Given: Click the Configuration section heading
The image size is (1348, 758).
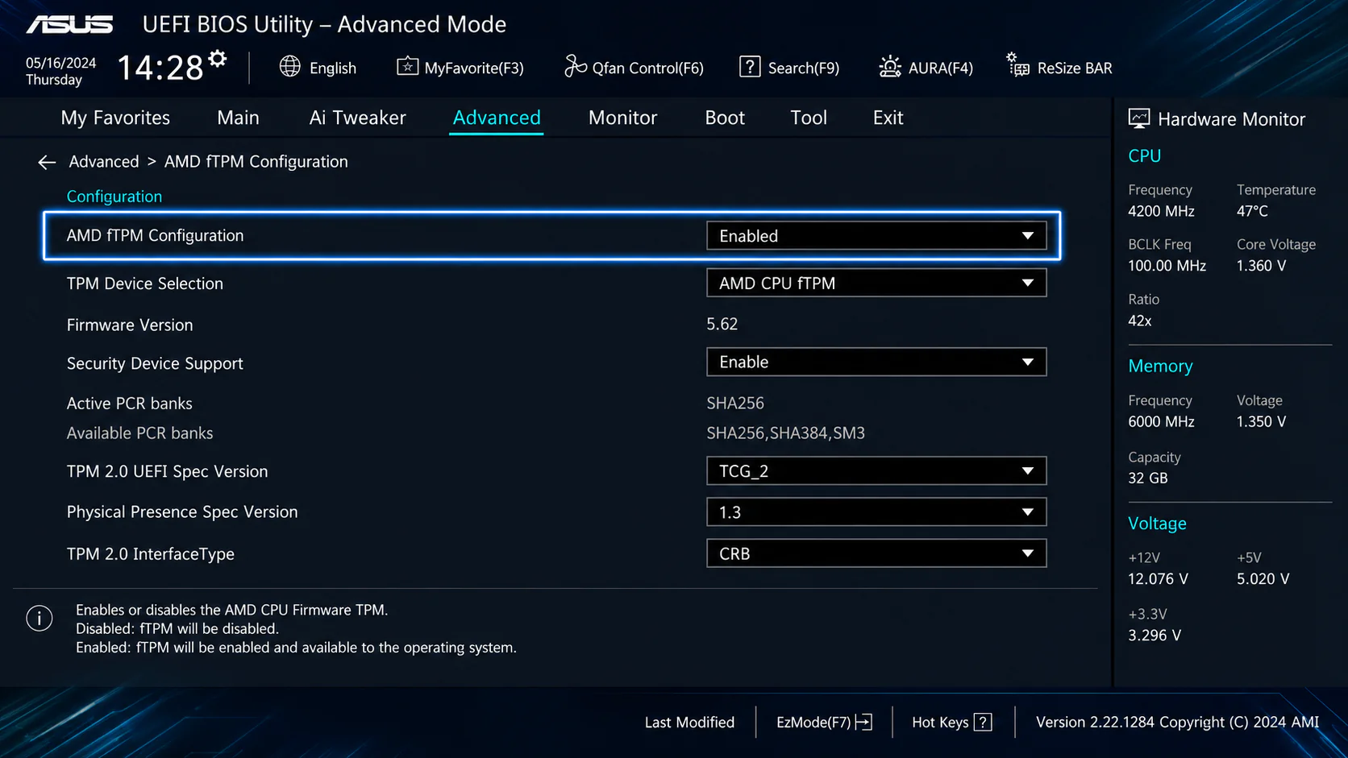Looking at the screenshot, I should (x=114, y=197).
